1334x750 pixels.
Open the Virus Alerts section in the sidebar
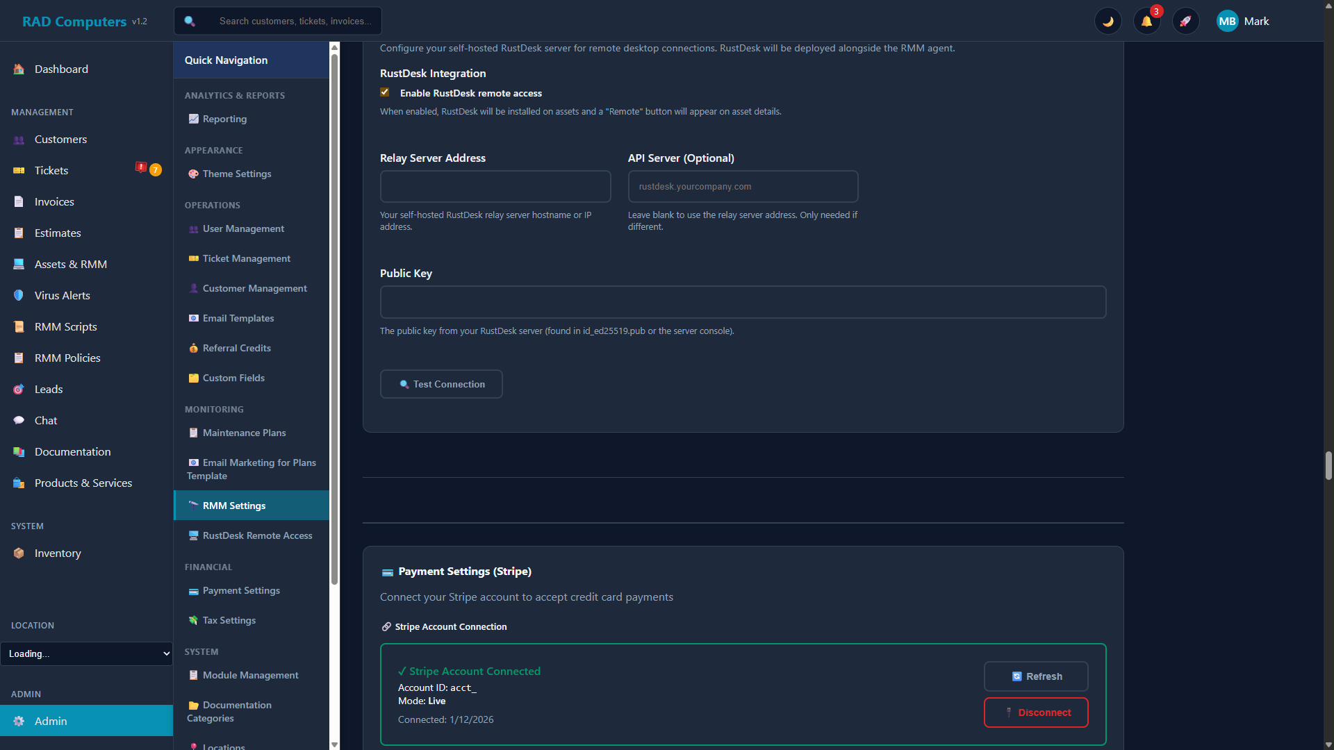(x=62, y=295)
